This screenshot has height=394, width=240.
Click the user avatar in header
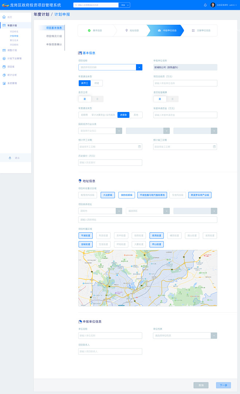(x=213, y=5)
